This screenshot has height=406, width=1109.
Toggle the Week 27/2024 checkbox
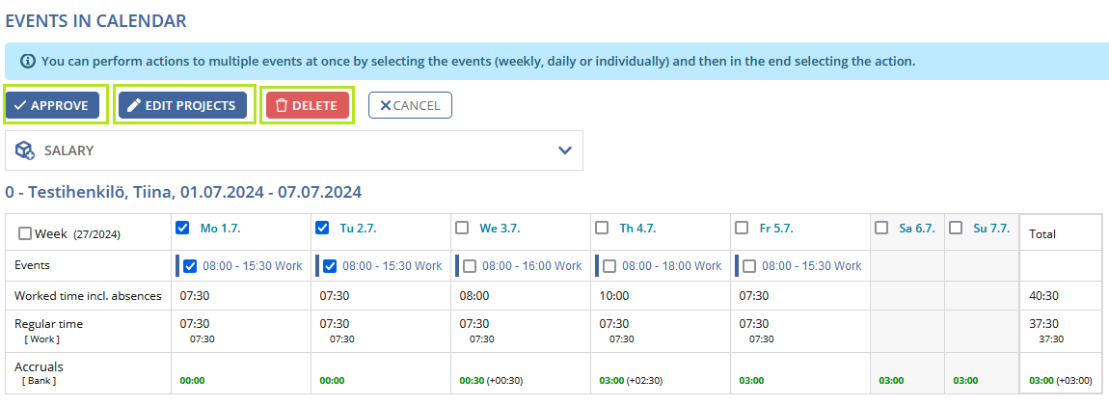click(25, 233)
